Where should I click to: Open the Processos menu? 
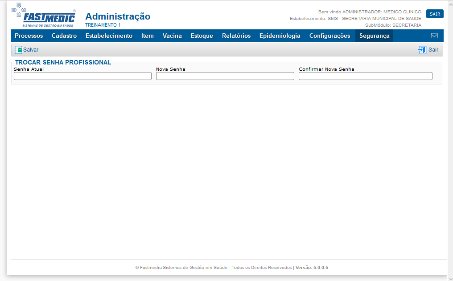(x=29, y=36)
